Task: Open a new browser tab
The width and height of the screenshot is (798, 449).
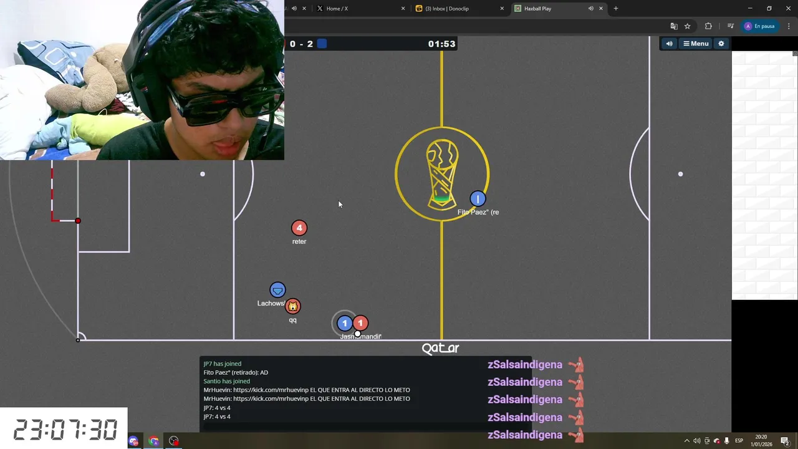Action: tap(616, 9)
